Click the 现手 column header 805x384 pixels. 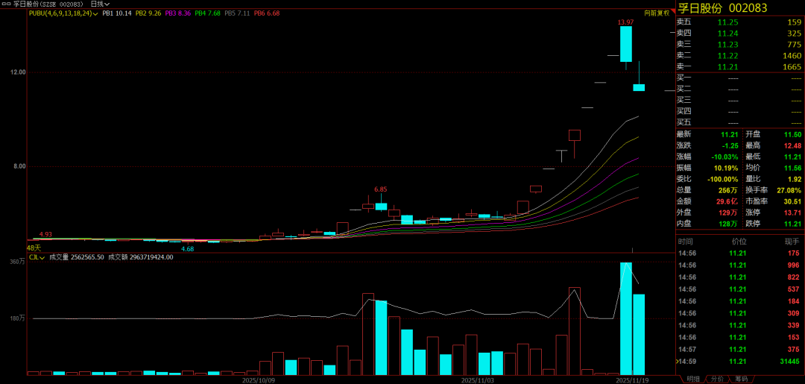coord(791,242)
